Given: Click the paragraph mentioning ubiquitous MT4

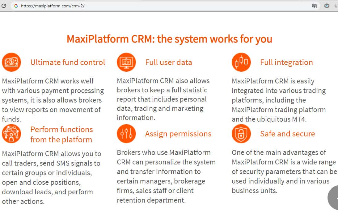Looking at the screenshot, I should click(279, 100).
